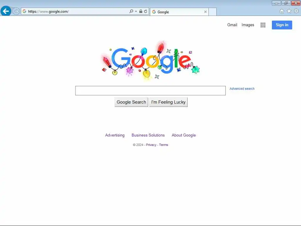Image resolution: width=301 pixels, height=226 pixels.
Task: Open the Google apps grid
Action: point(263,25)
